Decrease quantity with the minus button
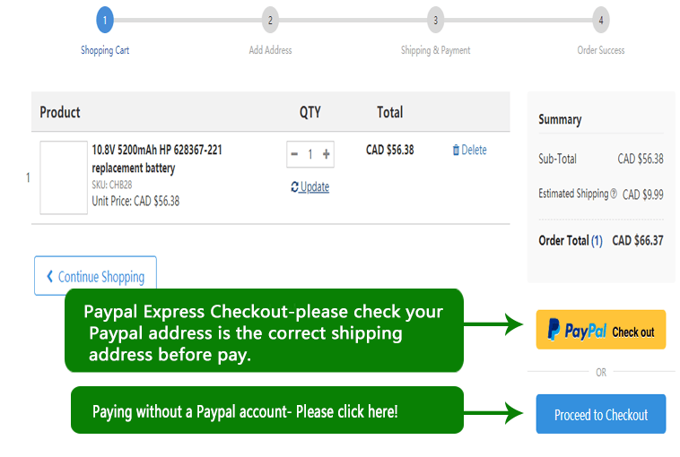This screenshot has height=457, width=680. [294, 154]
